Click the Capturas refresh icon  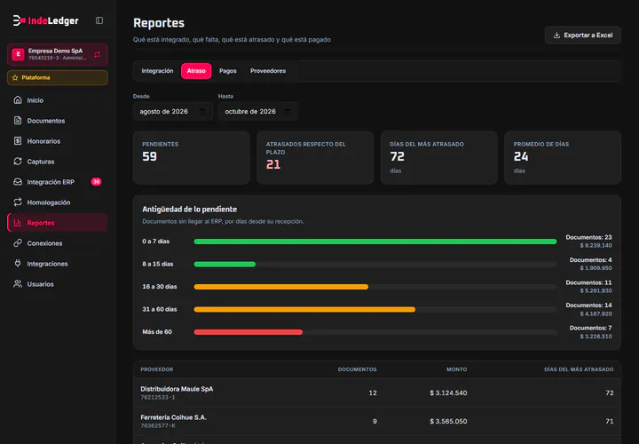coord(18,162)
